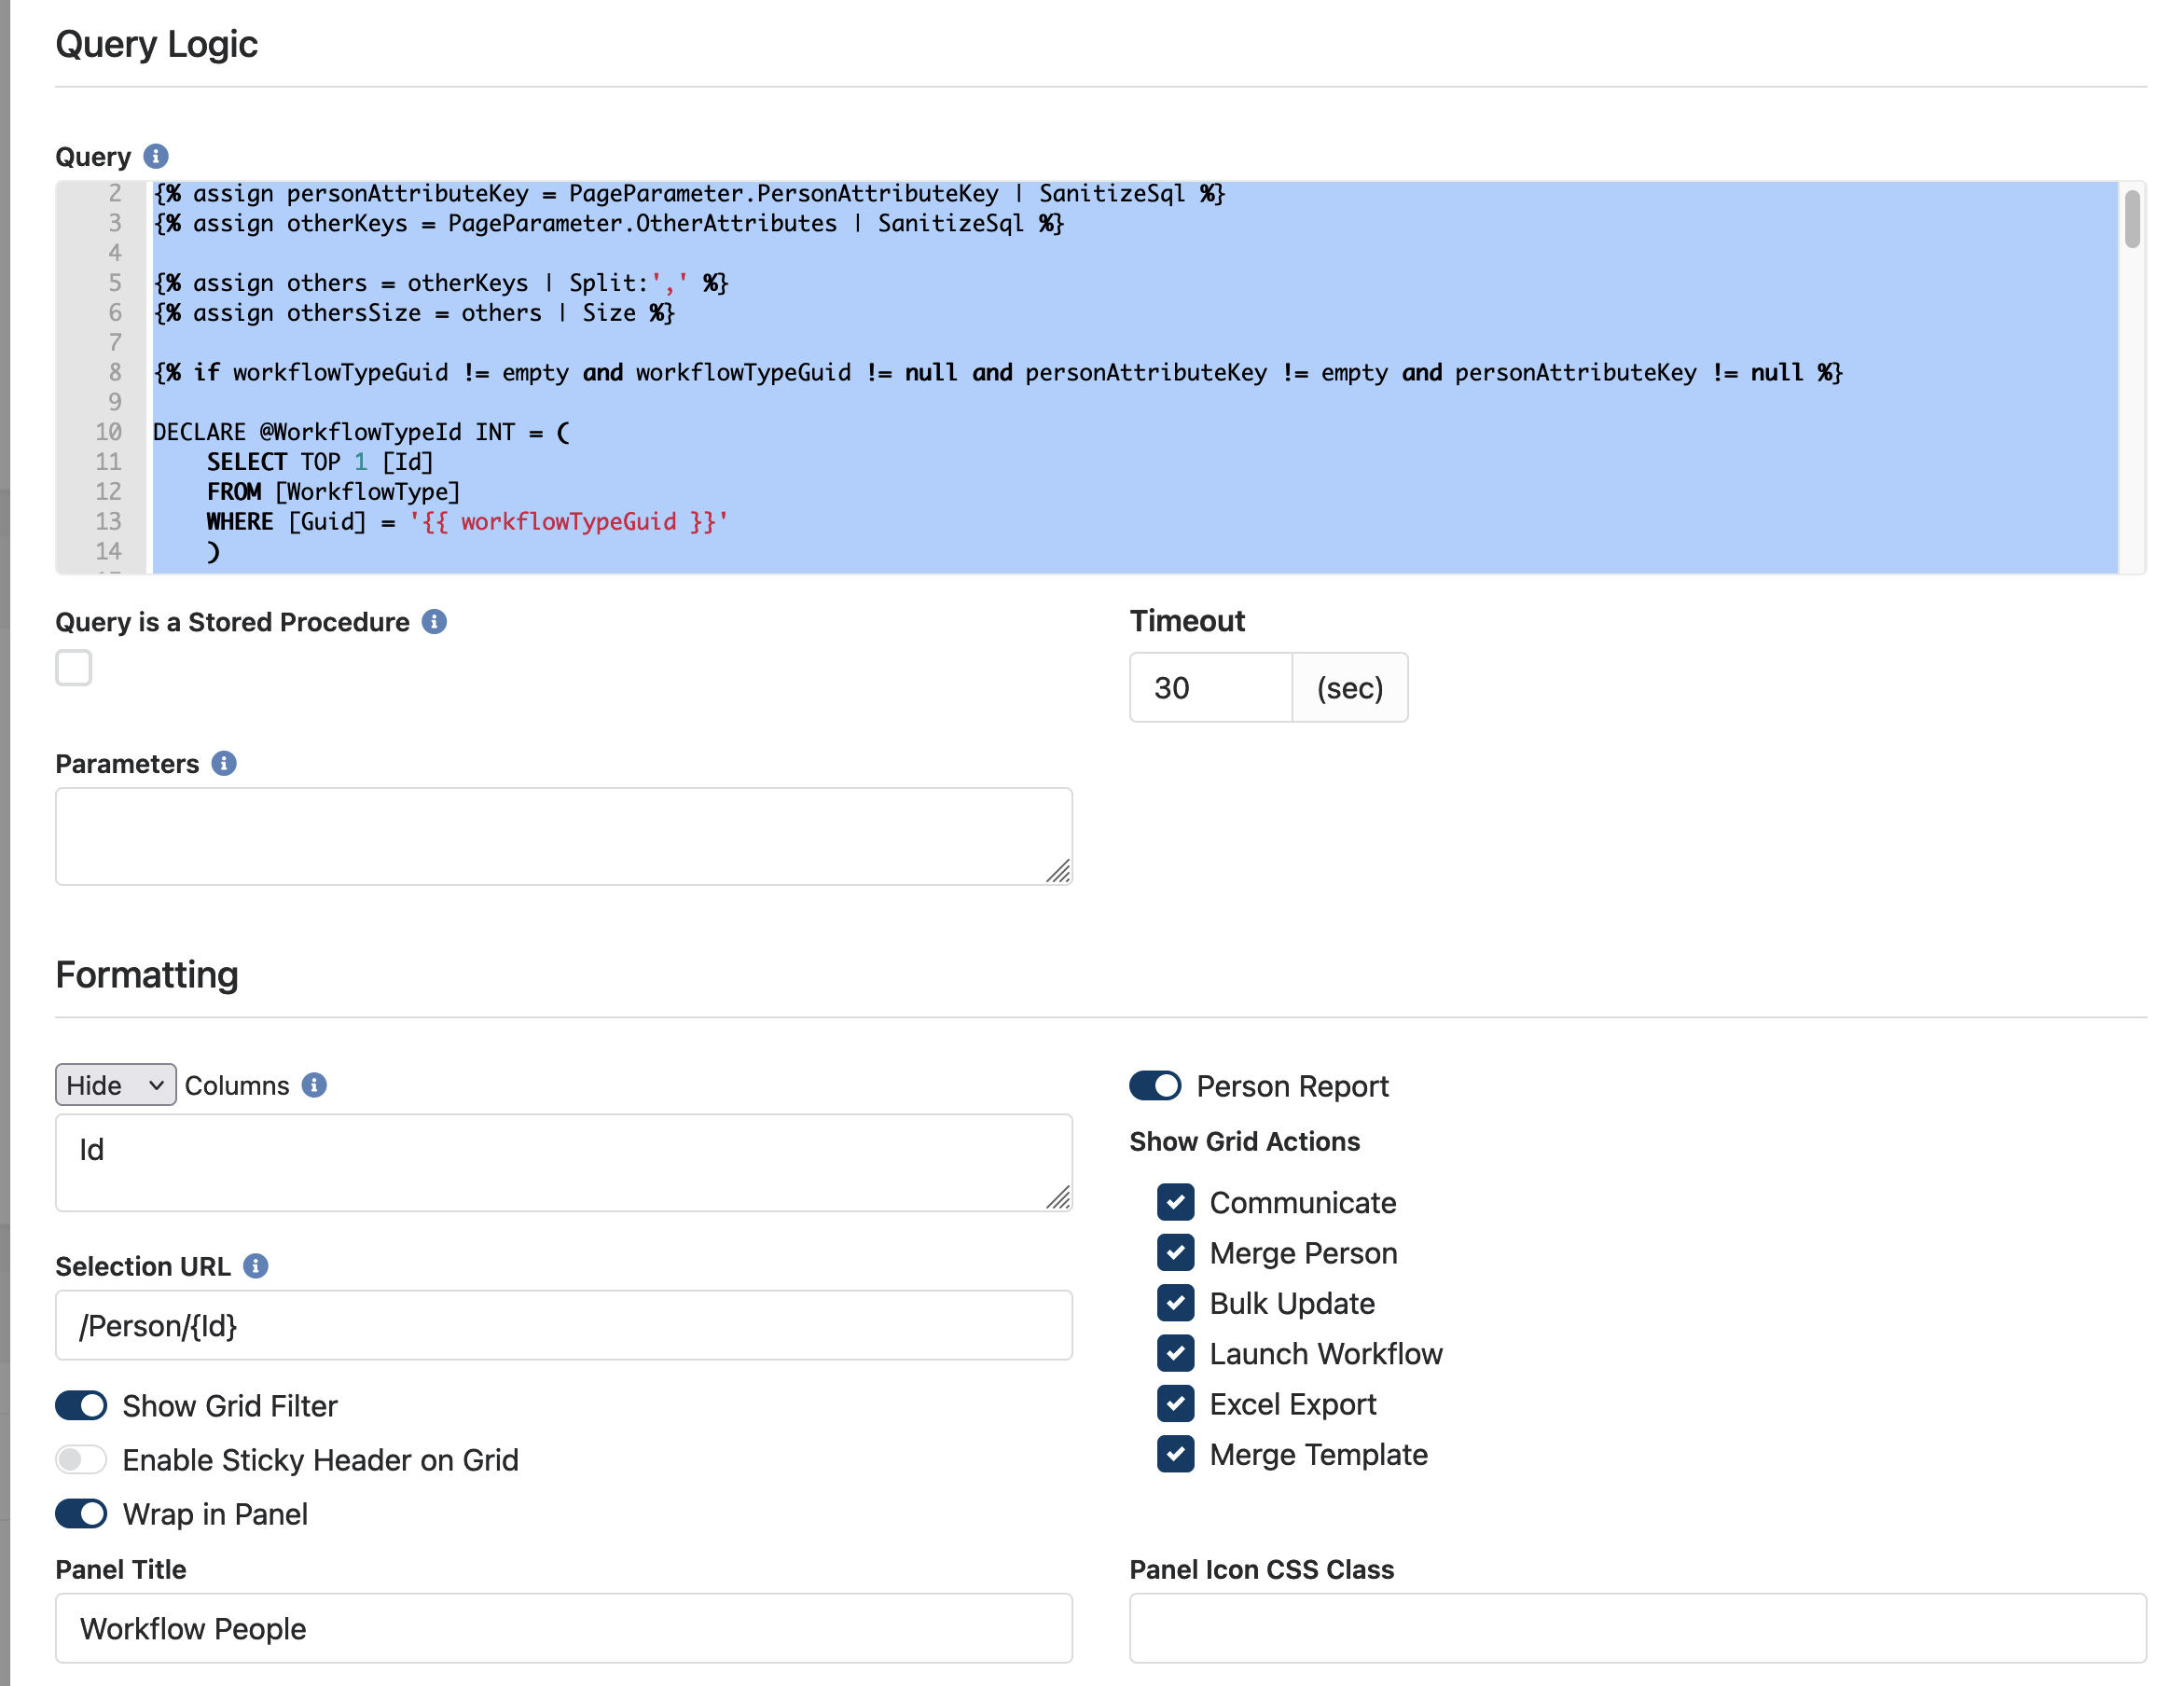Screen dimensions: 2184x1686
Task: Click the '(sec)' timeout unit label
Action: (x=1350, y=688)
